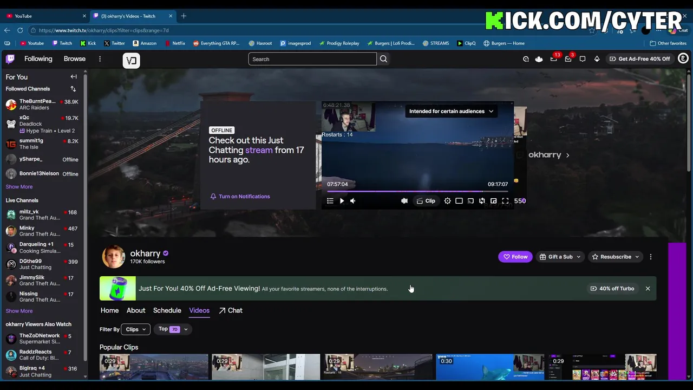Screen dimensions: 693x390
Task: Open the video chapters list icon
Action: [x=330, y=201]
